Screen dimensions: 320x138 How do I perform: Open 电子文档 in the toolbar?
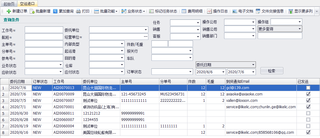coord(235,11)
